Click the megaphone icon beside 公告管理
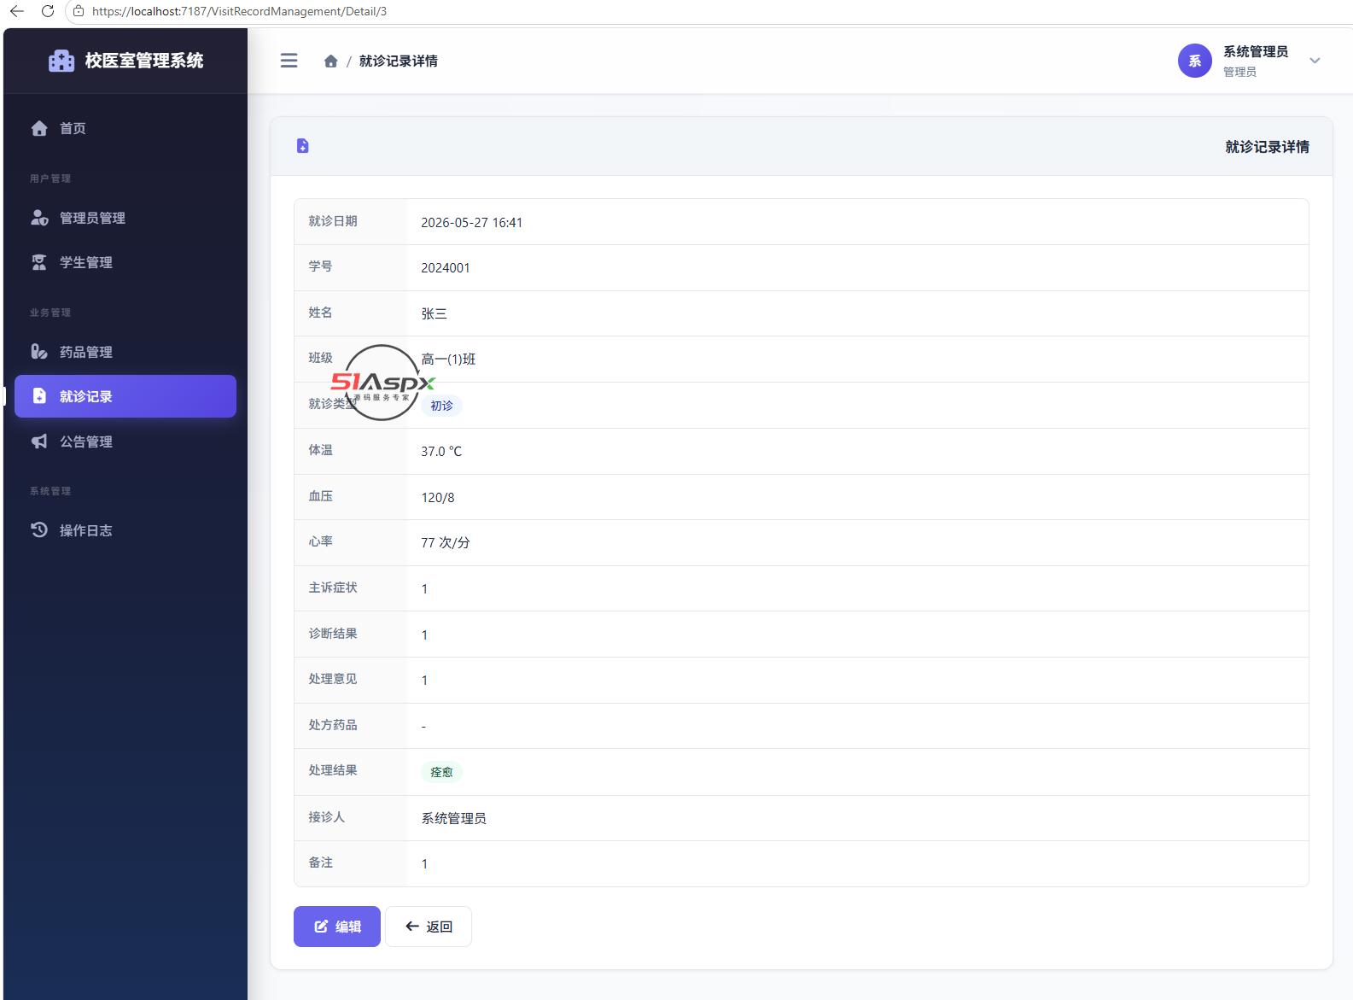1353x1000 pixels. pyautogui.click(x=39, y=442)
